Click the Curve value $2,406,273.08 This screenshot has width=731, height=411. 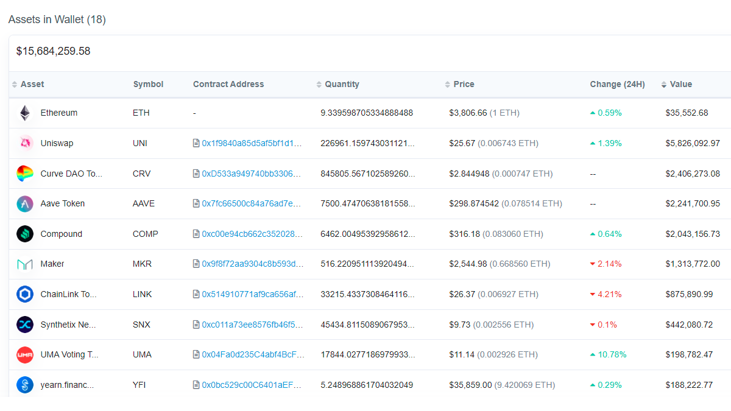(693, 174)
